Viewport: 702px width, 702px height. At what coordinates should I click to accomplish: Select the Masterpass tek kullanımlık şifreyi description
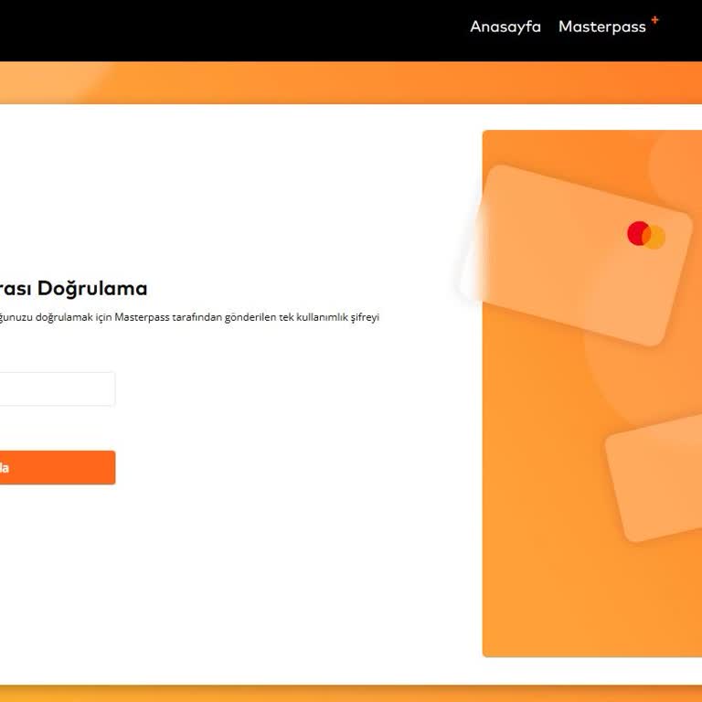point(189,317)
